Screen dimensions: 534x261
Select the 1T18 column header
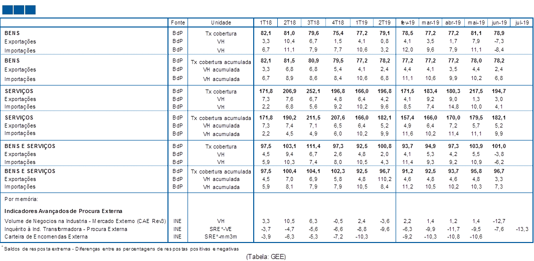click(265, 22)
